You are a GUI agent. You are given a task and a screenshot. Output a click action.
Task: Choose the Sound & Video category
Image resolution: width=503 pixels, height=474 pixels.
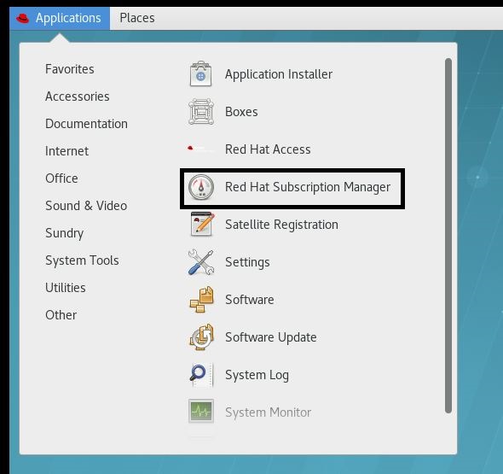point(86,206)
